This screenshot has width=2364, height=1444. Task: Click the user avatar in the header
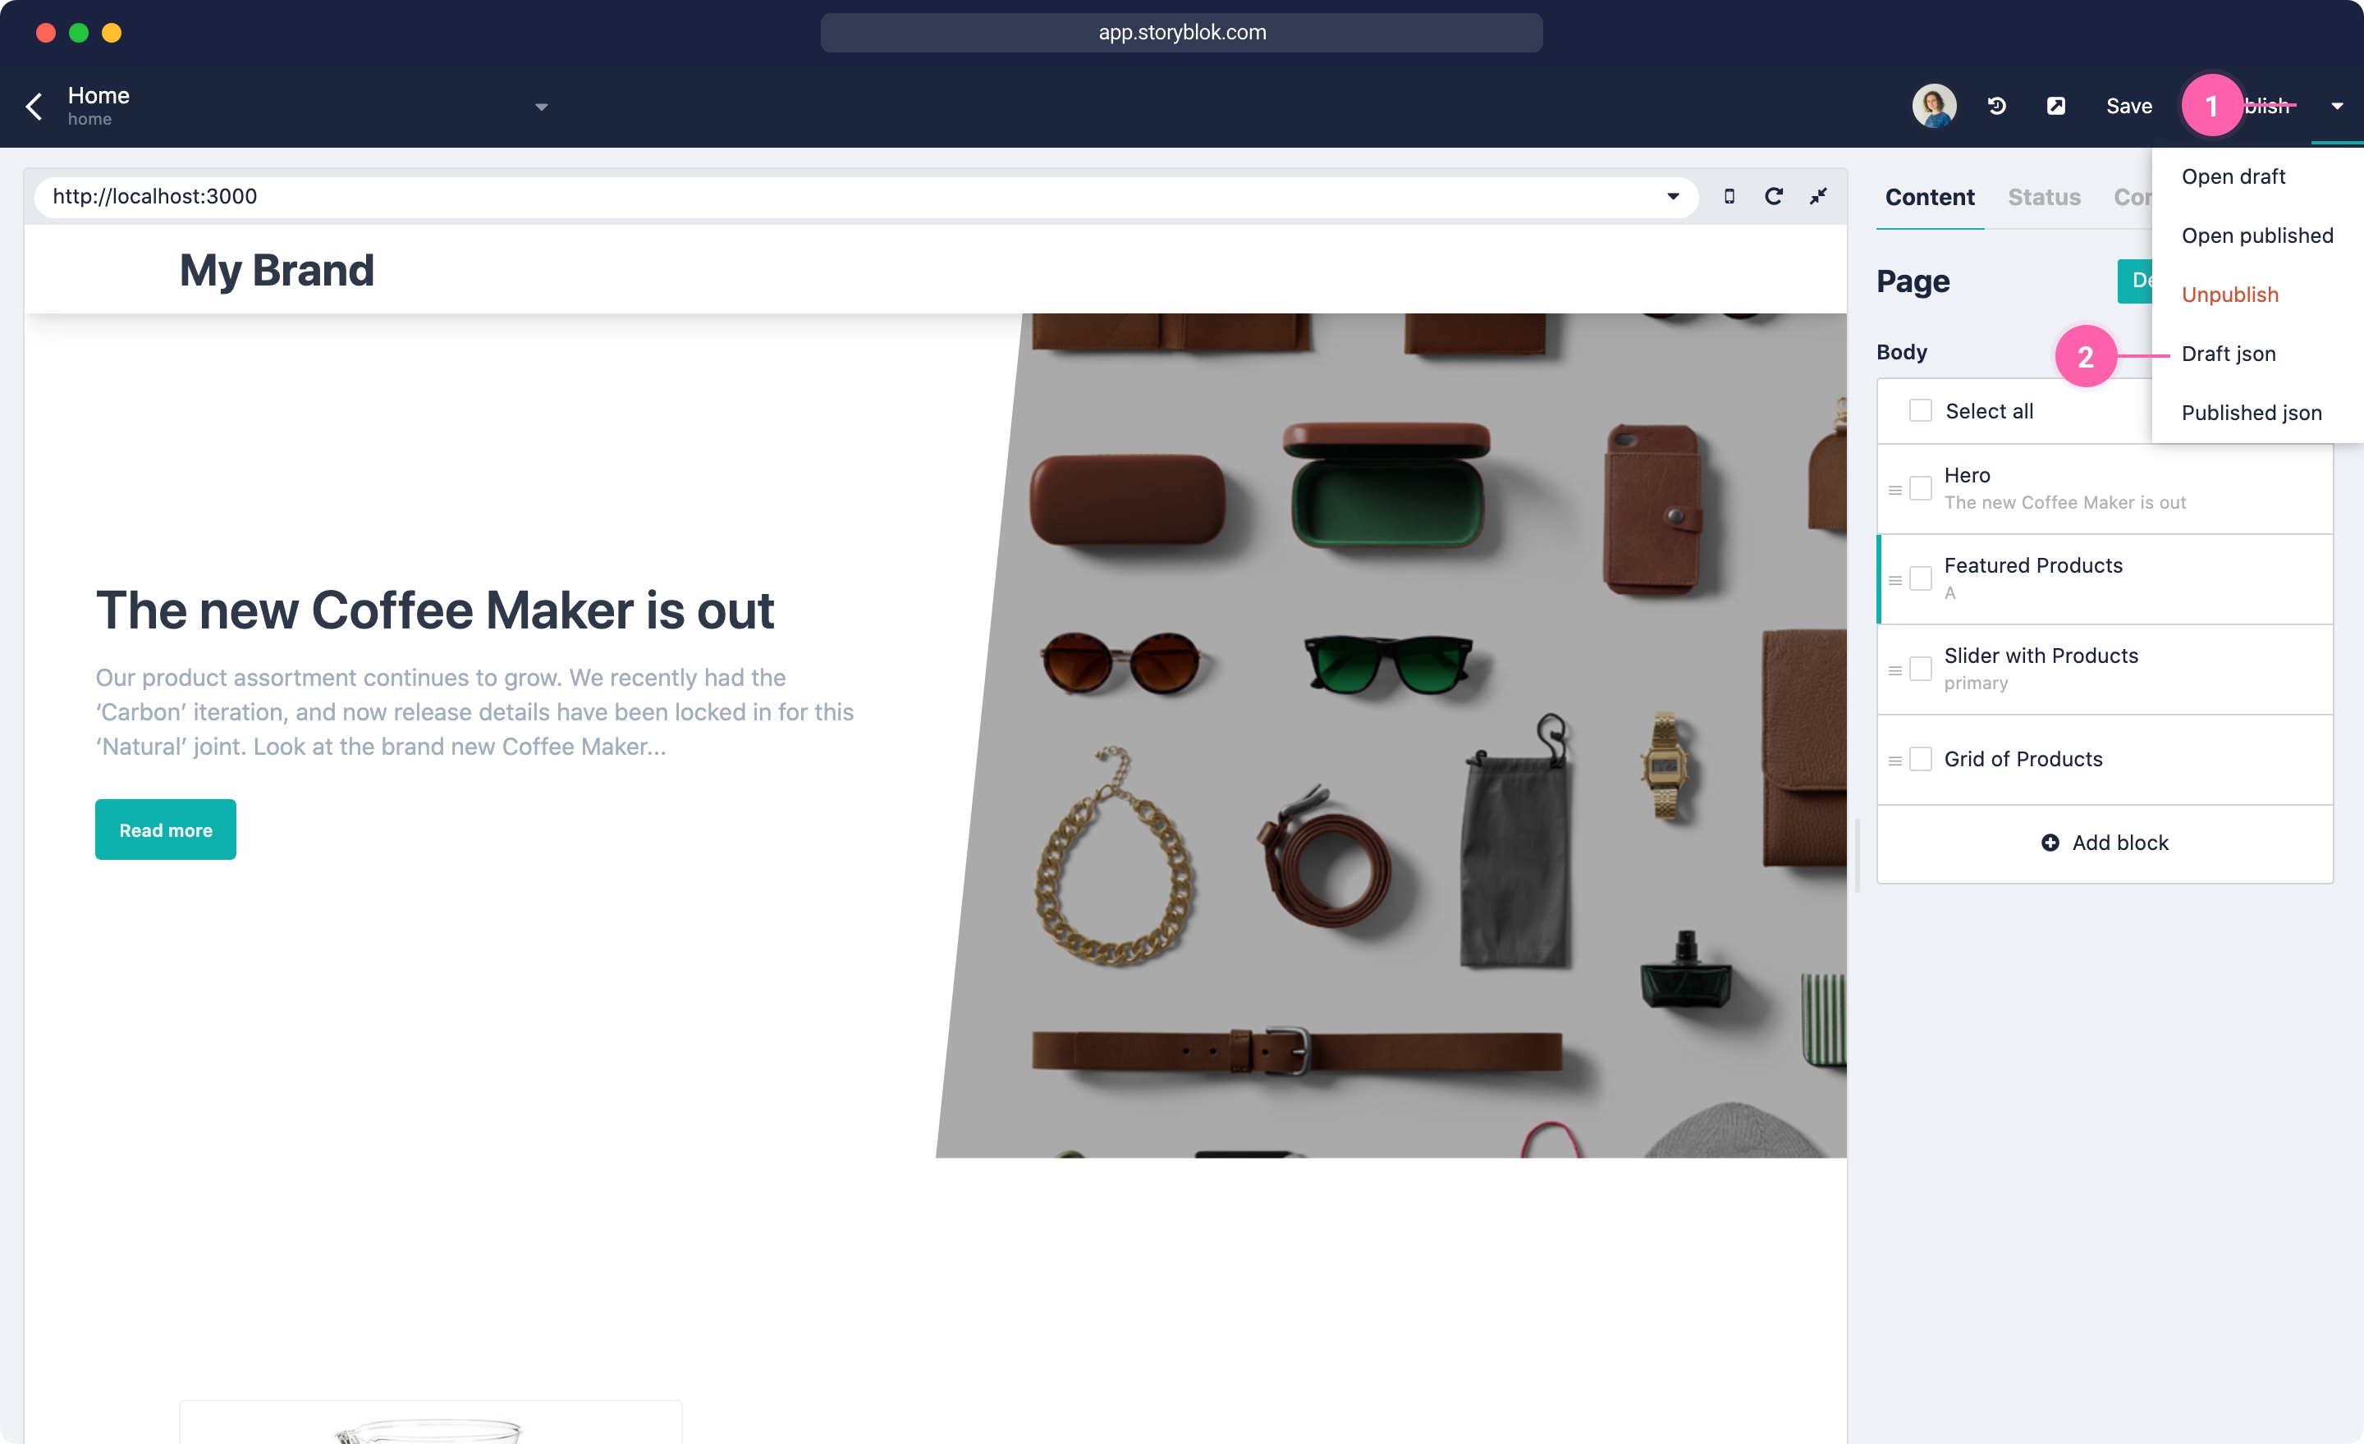[x=1934, y=106]
